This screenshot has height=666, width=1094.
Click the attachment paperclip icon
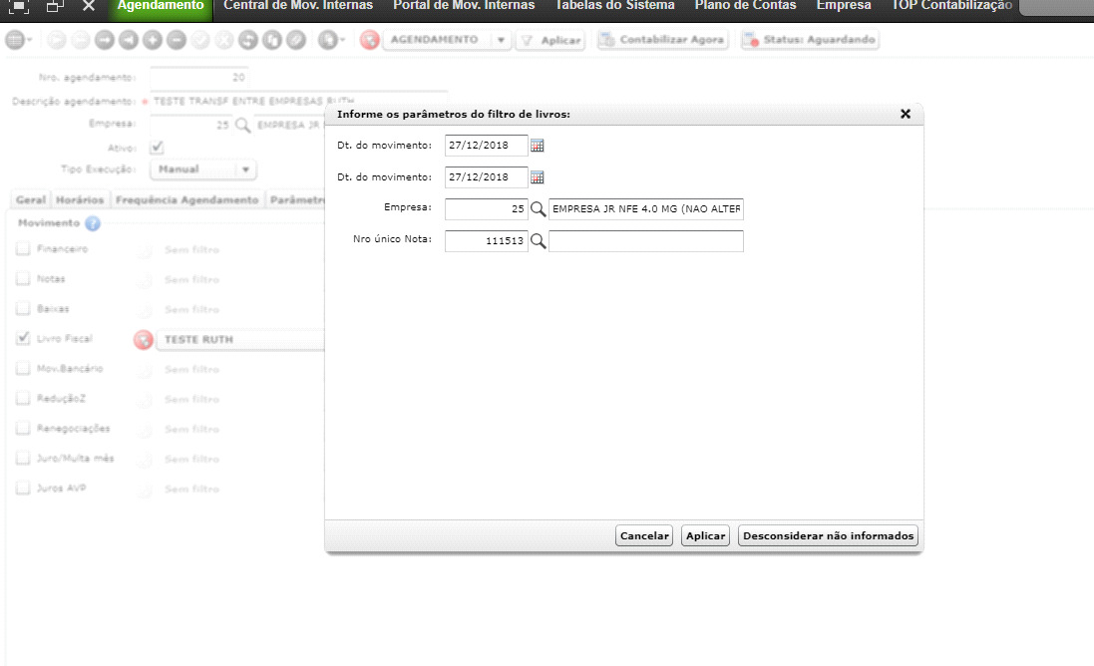click(296, 41)
